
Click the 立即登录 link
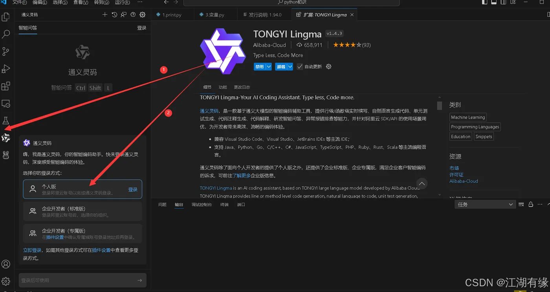coord(32,250)
